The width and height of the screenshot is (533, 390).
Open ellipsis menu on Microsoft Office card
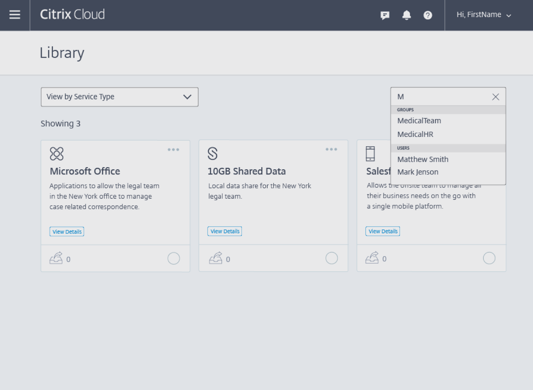pos(173,150)
